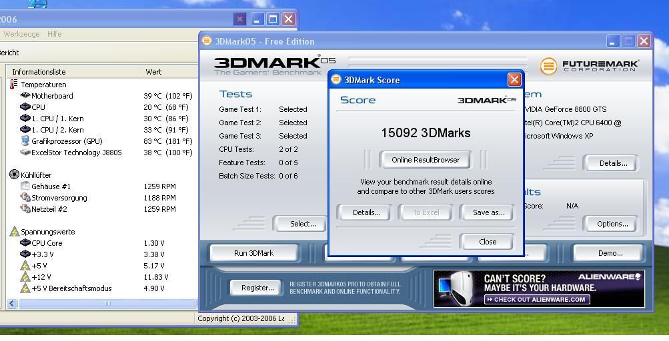This screenshot has width=669, height=341.
Task: Click the Run 3DMark button
Action: 254,253
